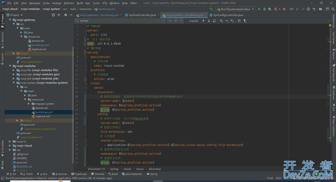Select logback.xml under ruoyi-system resources
This screenshot has width=336, height=182.
pos(43,116)
